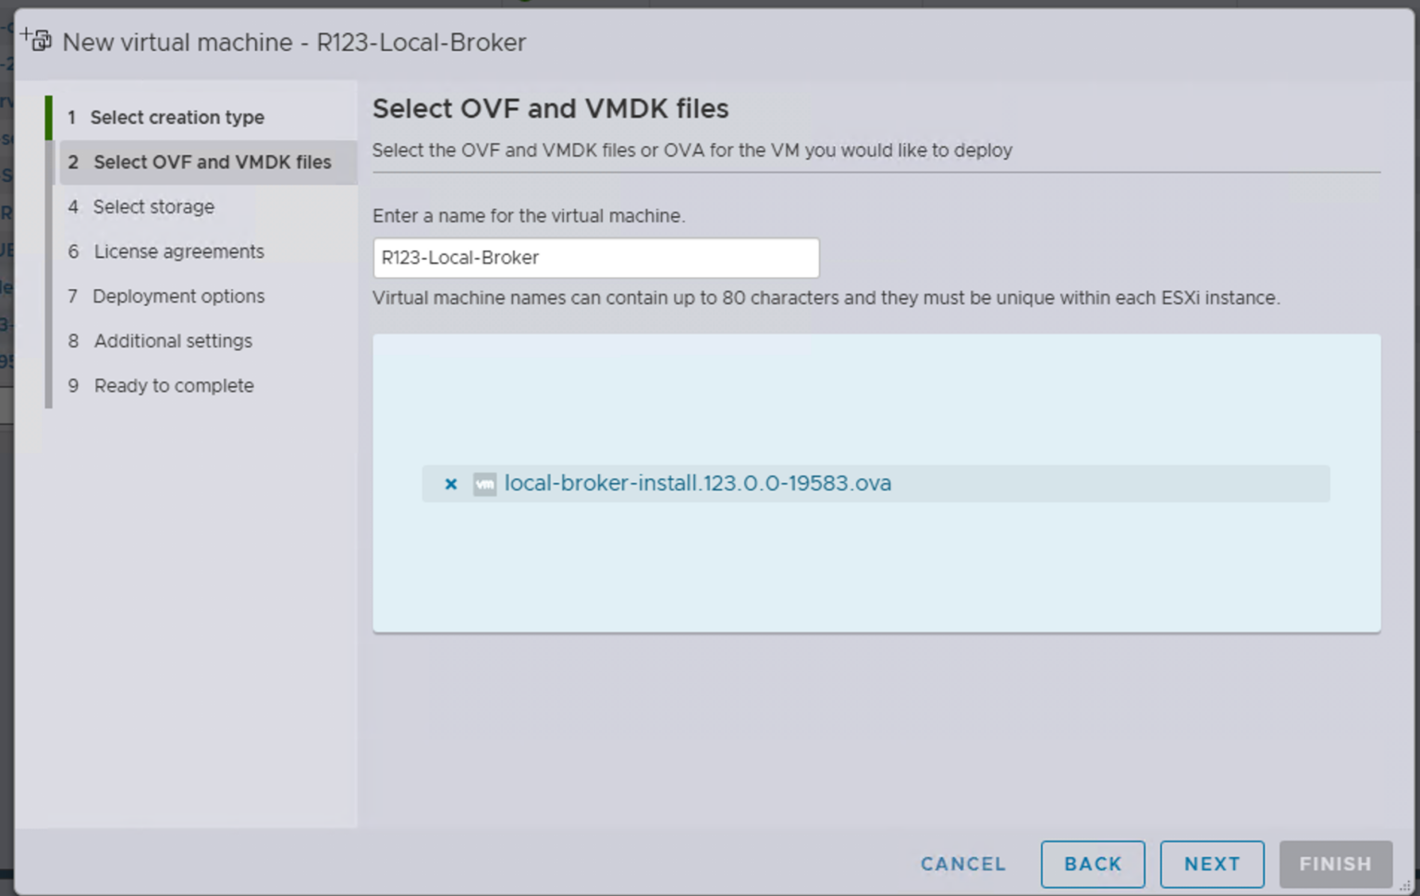The height and width of the screenshot is (896, 1420).
Task: Remove the local-broker-install ova file
Action: [x=451, y=483]
